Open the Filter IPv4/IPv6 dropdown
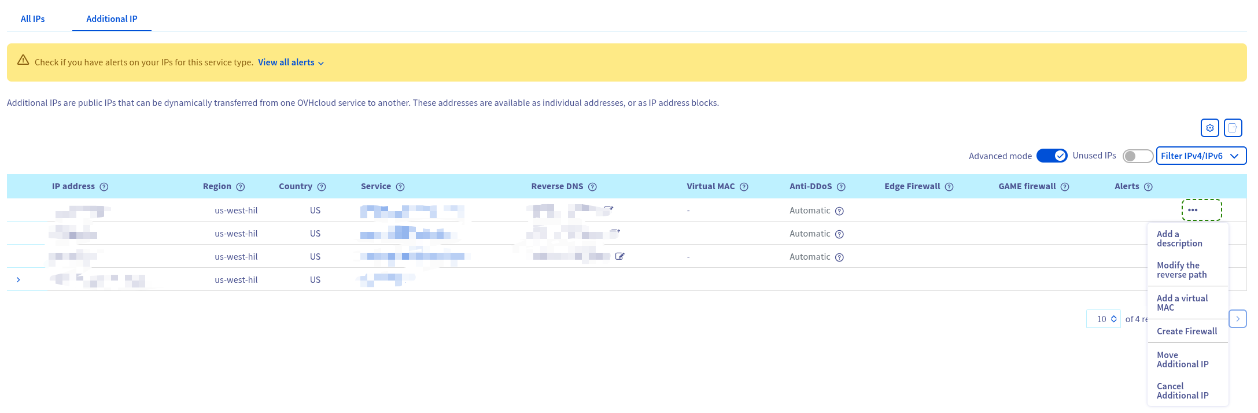 click(x=1201, y=156)
